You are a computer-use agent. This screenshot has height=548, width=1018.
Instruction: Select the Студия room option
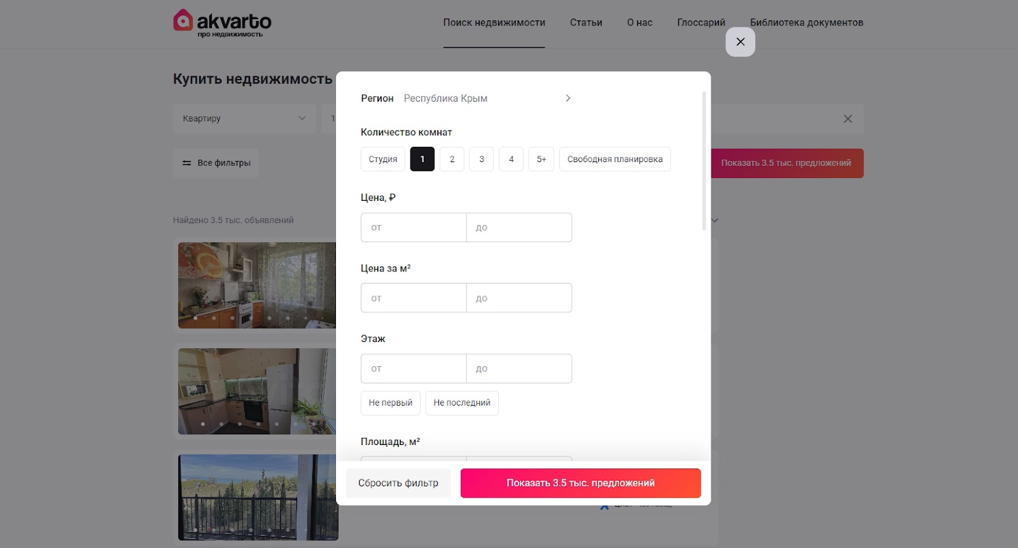pyautogui.click(x=383, y=159)
